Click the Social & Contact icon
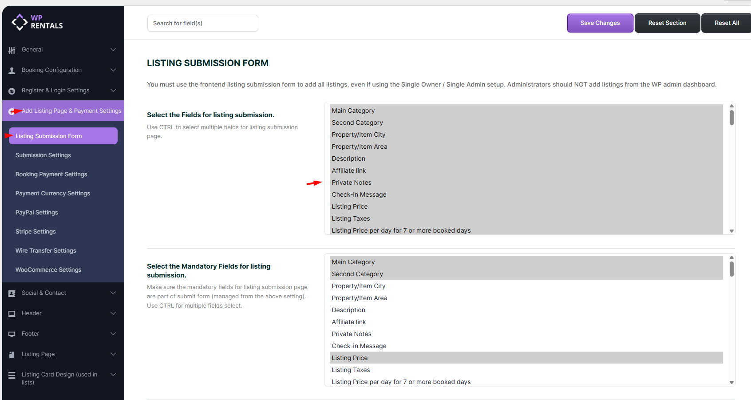This screenshot has height=400, width=751. tap(12, 293)
